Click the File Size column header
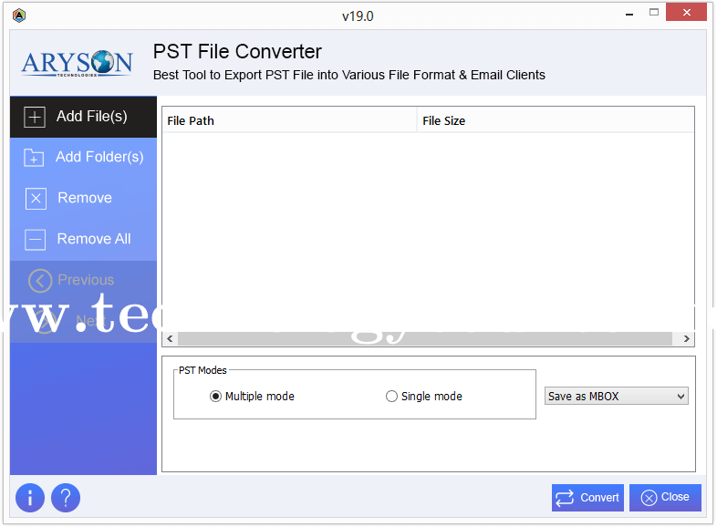The width and height of the screenshot is (717, 527). (556, 120)
